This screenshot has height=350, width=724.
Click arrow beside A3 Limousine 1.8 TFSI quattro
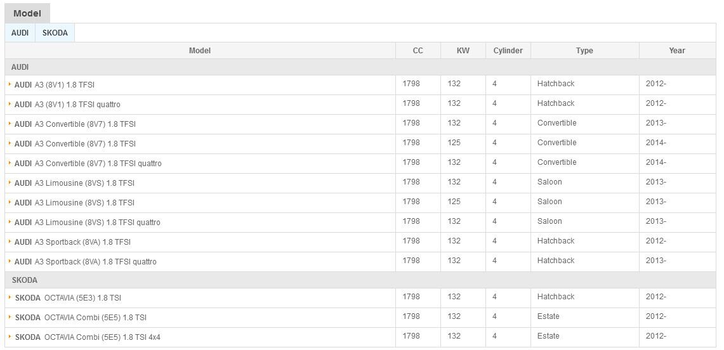[10, 222]
